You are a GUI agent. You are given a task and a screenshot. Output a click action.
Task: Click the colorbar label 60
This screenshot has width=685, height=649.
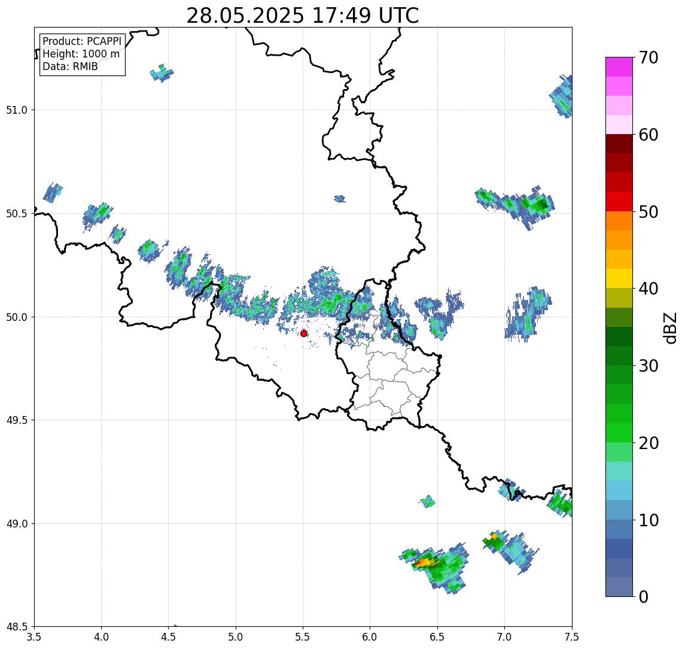pyautogui.click(x=649, y=135)
